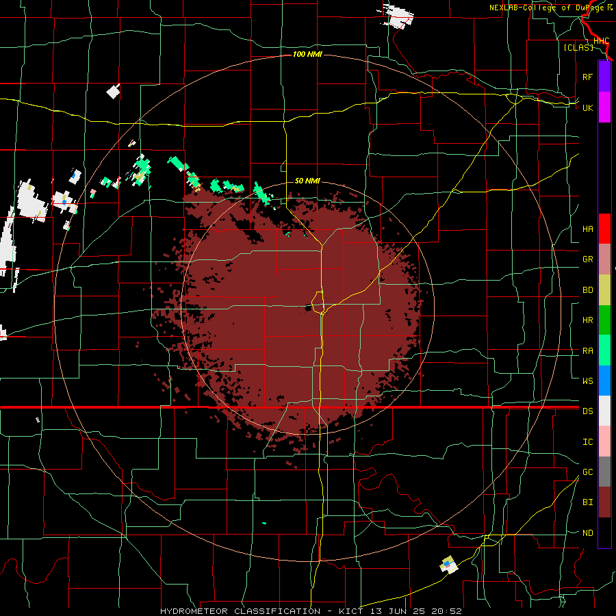Screen dimensions: 616x616
Task: Click the WS legend label
Action: click(x=587, y=381)
